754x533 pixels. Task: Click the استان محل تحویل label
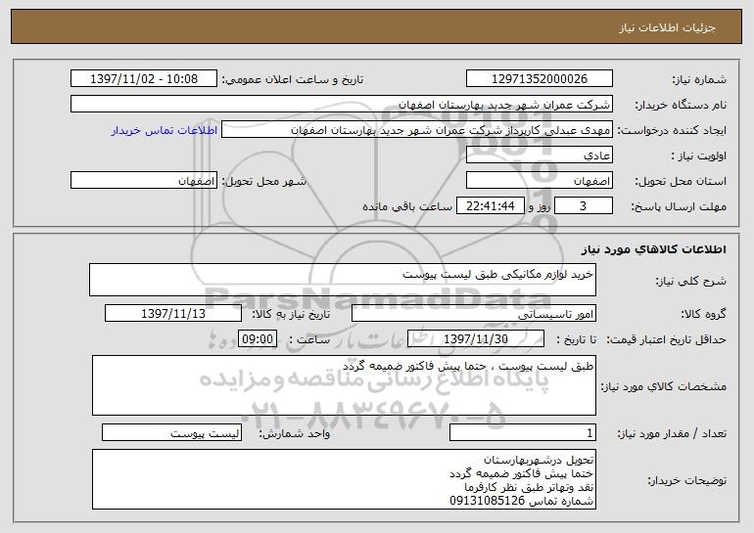(681, 181)
